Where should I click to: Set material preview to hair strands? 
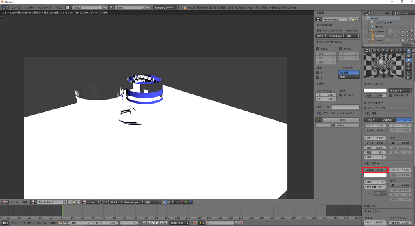click(409, 73)
